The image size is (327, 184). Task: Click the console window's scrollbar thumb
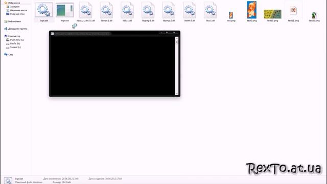click(x=177, y=42)
